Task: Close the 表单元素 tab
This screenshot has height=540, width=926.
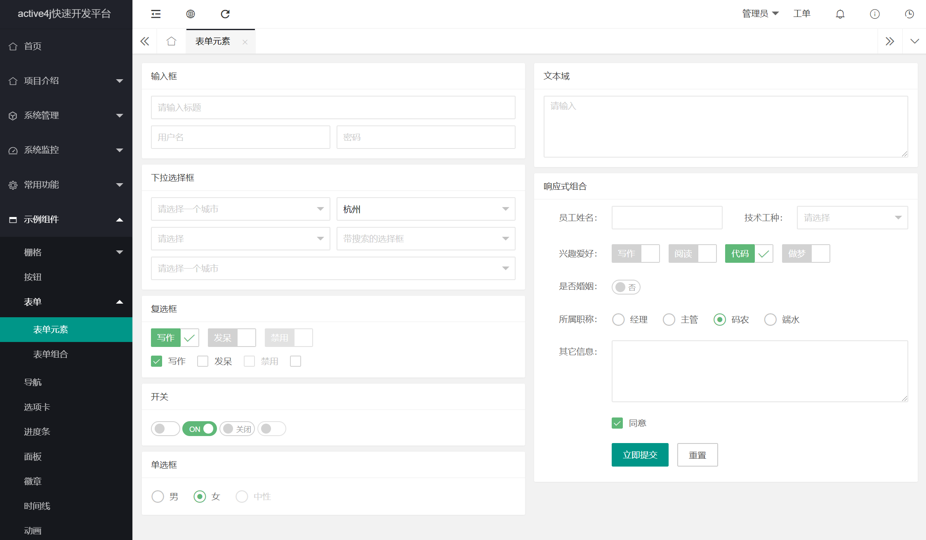Action: pyautogui.click(x=245, y=42)
